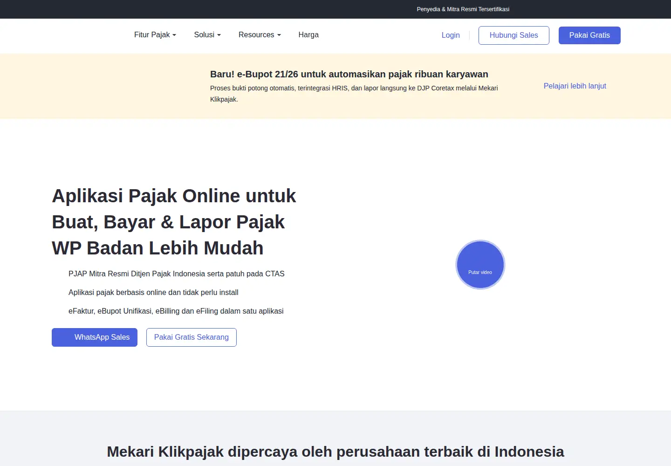Click the Mekari Klikpajak dipercaya heading
Viewport: 671px width, 466px height.
[x=335, y=452]
